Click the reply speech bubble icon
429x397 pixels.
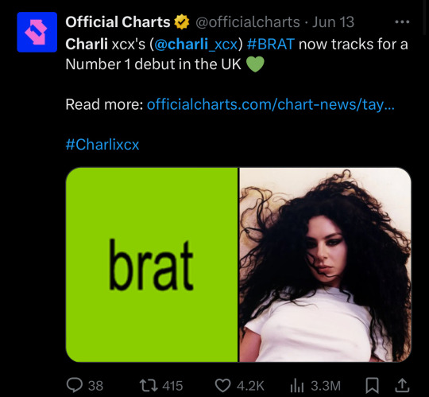click(x=75, y=385)
